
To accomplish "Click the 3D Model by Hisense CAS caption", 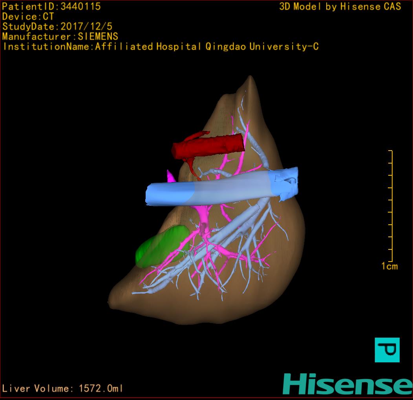I will [340, 7].
